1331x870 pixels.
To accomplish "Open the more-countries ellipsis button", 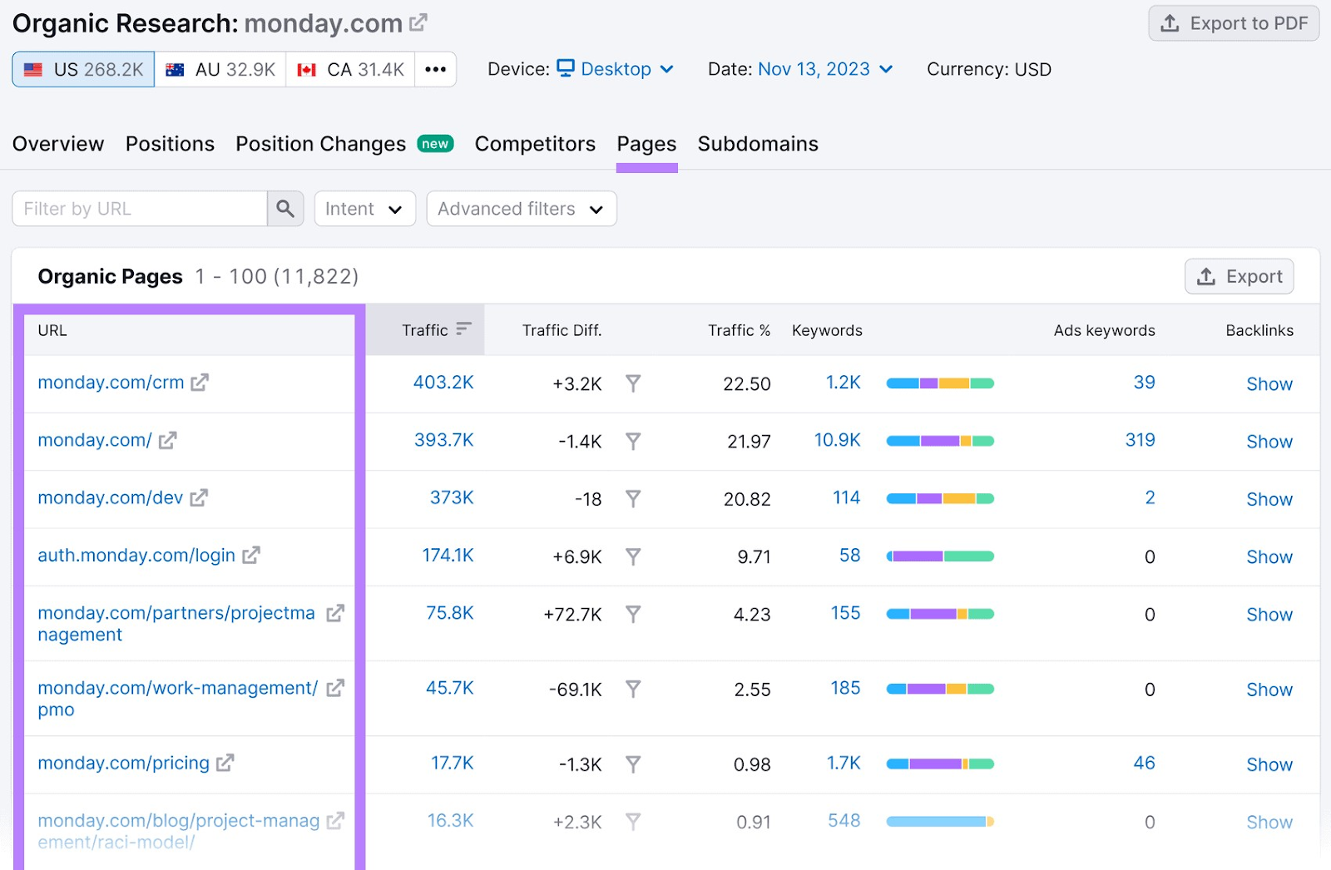I will 436,69.
